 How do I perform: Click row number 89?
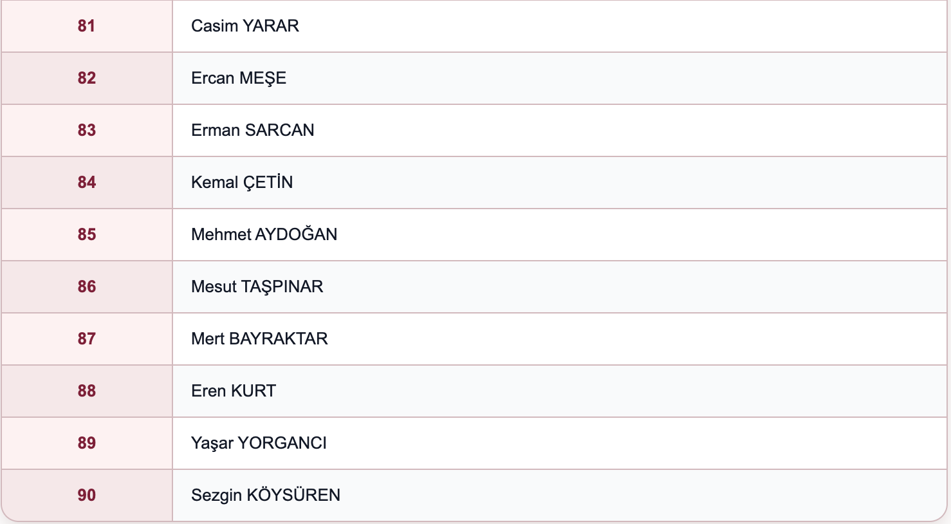86,443
